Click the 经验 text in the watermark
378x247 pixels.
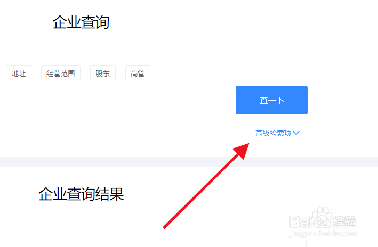coord(344,221)
